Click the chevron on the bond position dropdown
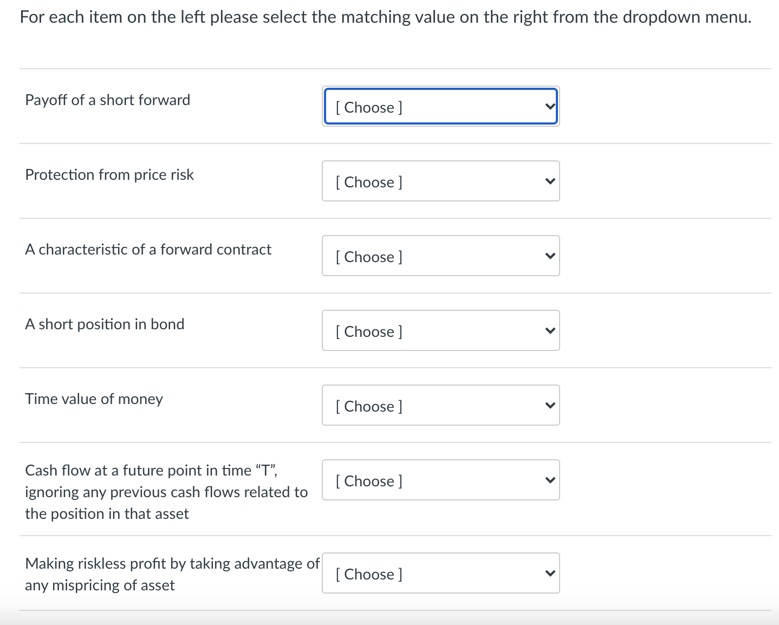 pyautogui.click(x=549, y=330)
